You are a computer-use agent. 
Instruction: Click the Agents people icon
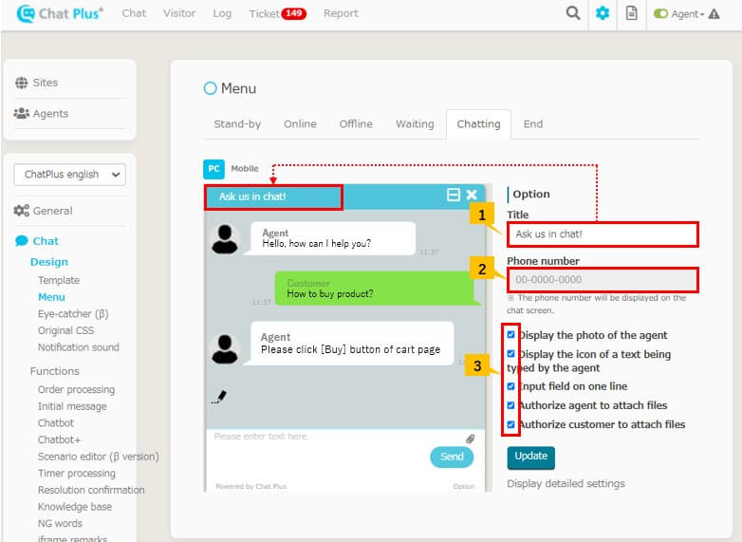[x=21, y=113]
